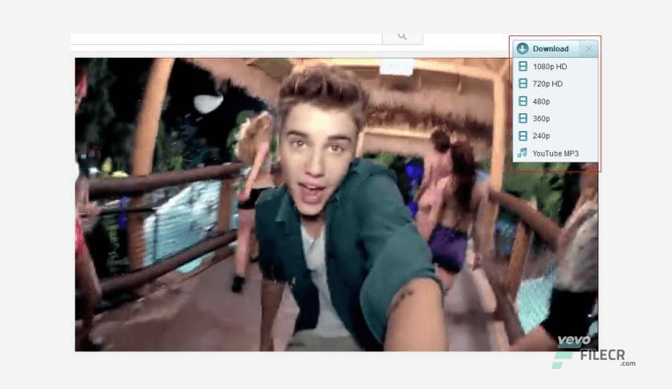Click the music note icon for MP3
This screenshot has width=672, height=389.
[522, 153]
